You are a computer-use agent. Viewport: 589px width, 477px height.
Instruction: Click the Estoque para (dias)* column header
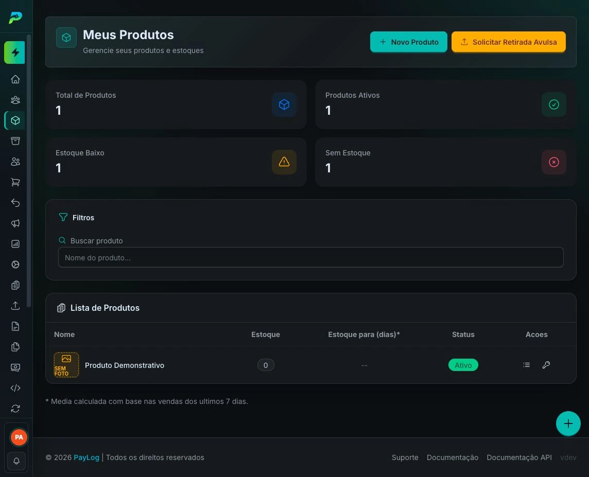(364, 334)
